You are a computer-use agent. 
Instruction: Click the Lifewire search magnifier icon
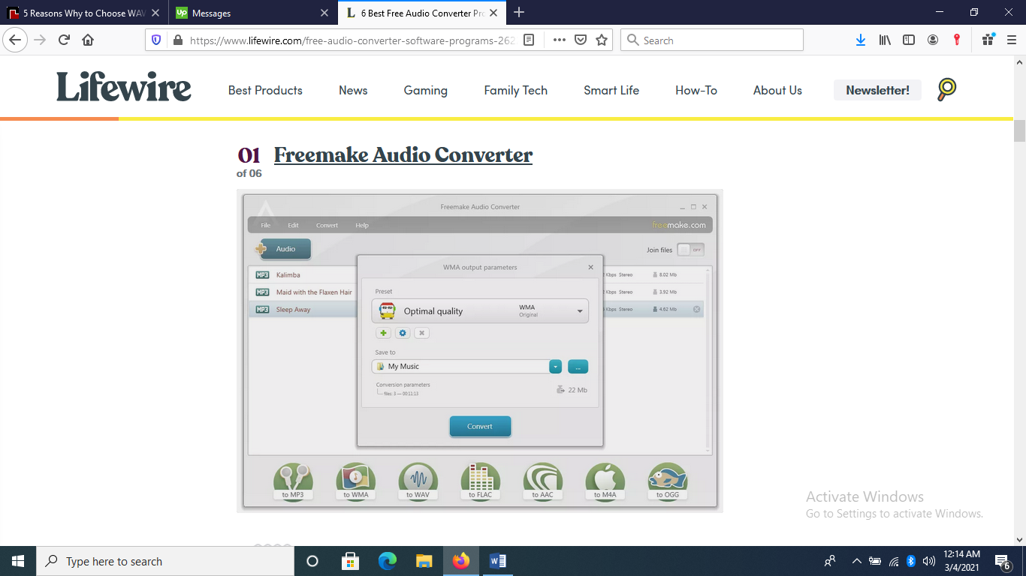947,89
